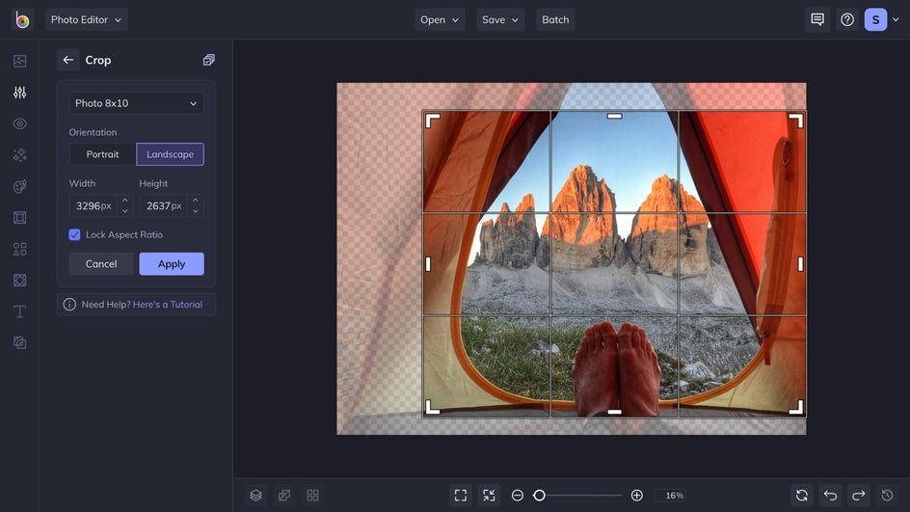
Task: Toggle the Lock Aspect Ratio checkbox
Action: [74, 234]
